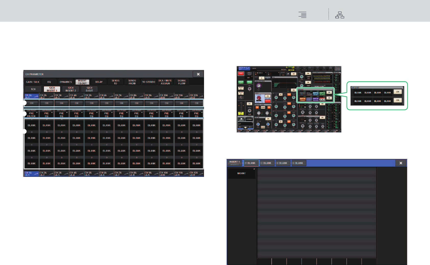Toggle MUTE SAFE in console screen
Image resolution: width=430 pixels, height=265 pixels.
pyautogui.click(x=249, y=82)
